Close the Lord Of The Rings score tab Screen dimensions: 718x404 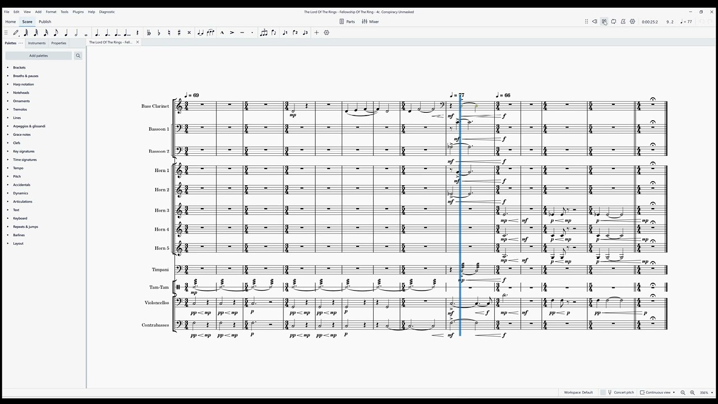click(137, 43)
